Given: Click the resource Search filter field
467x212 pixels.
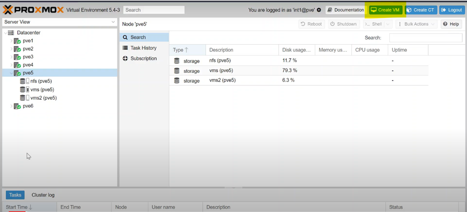Looking at the screenshot, I should [x=426, y=38].
